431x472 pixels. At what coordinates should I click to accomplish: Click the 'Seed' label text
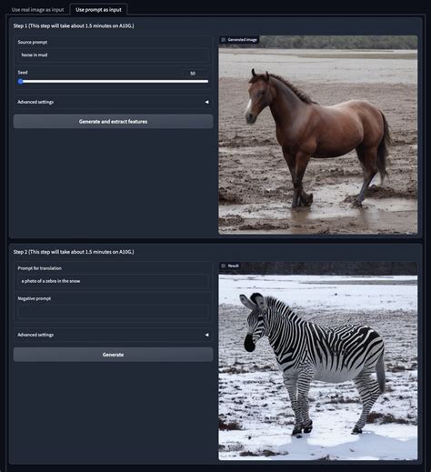23,73
